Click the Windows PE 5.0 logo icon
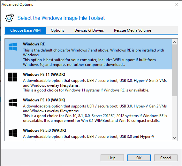Image resolution: width=182 pixels, height=166 pixels. coord(13,133)
